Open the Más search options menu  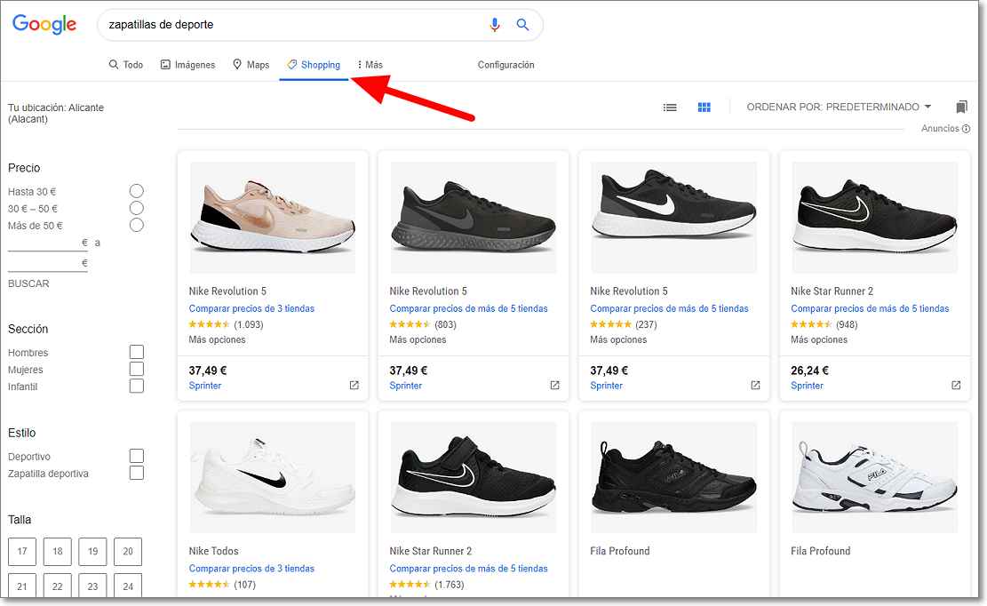coord(370,65)
